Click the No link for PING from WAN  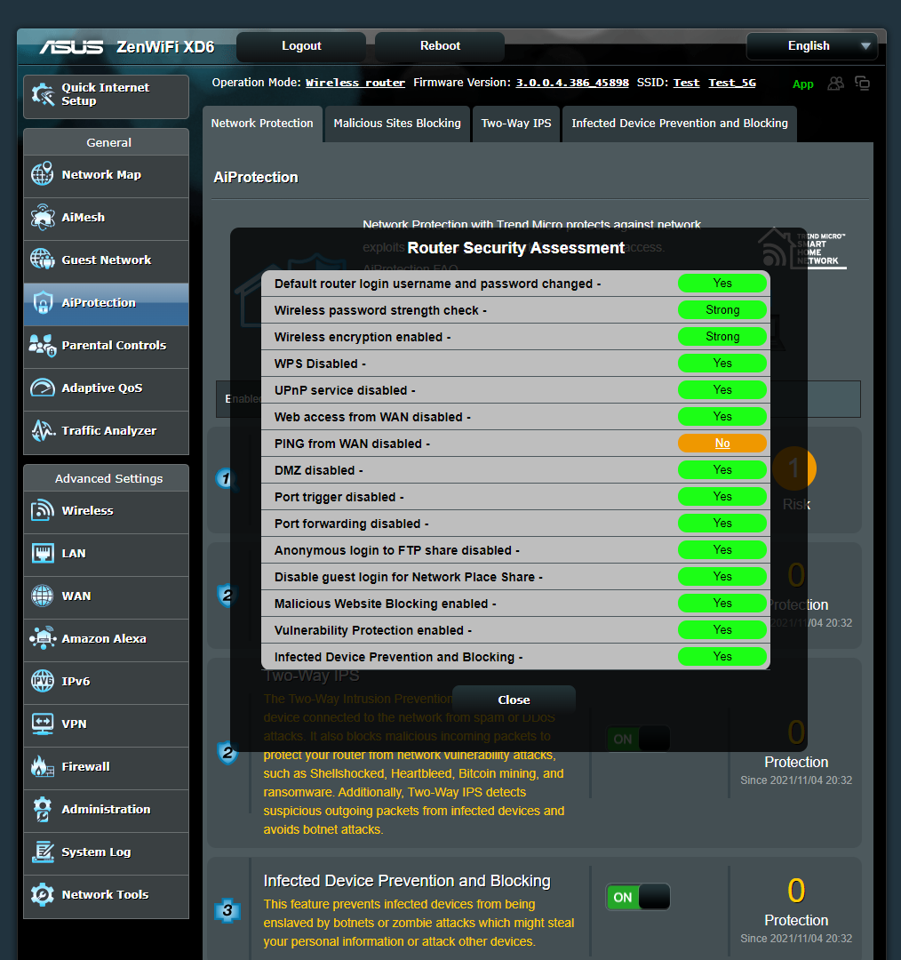pyautogui.click(x=722, y=444)
